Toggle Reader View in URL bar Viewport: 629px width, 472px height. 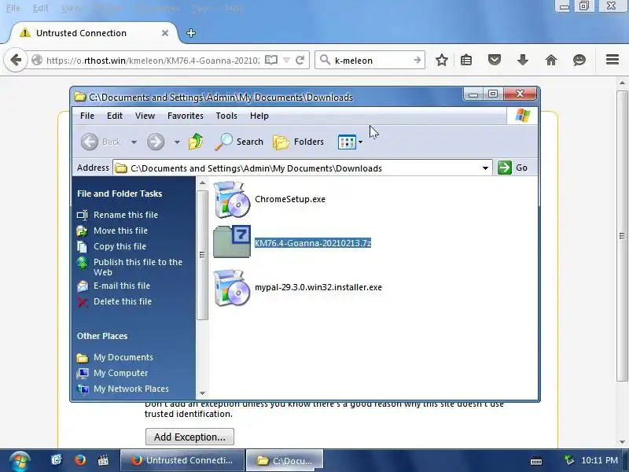coord(271,61)
